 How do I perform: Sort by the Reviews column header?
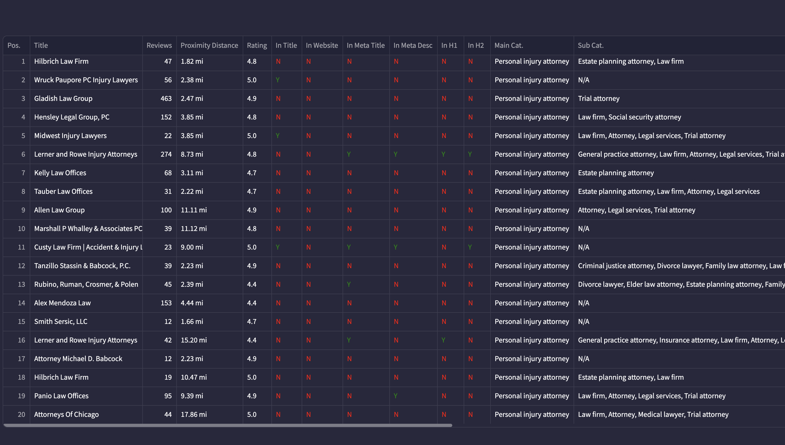point(159,45)
